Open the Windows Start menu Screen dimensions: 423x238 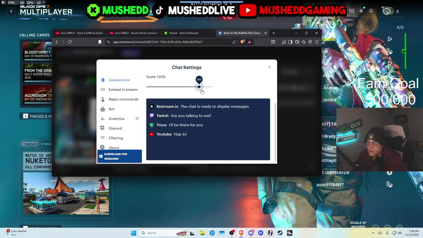134,233
